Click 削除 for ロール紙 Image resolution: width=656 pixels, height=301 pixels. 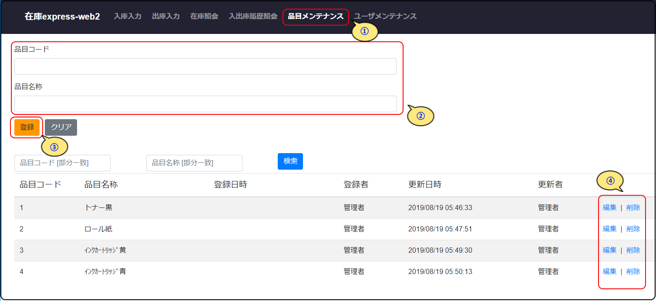(x=633, y=229)
